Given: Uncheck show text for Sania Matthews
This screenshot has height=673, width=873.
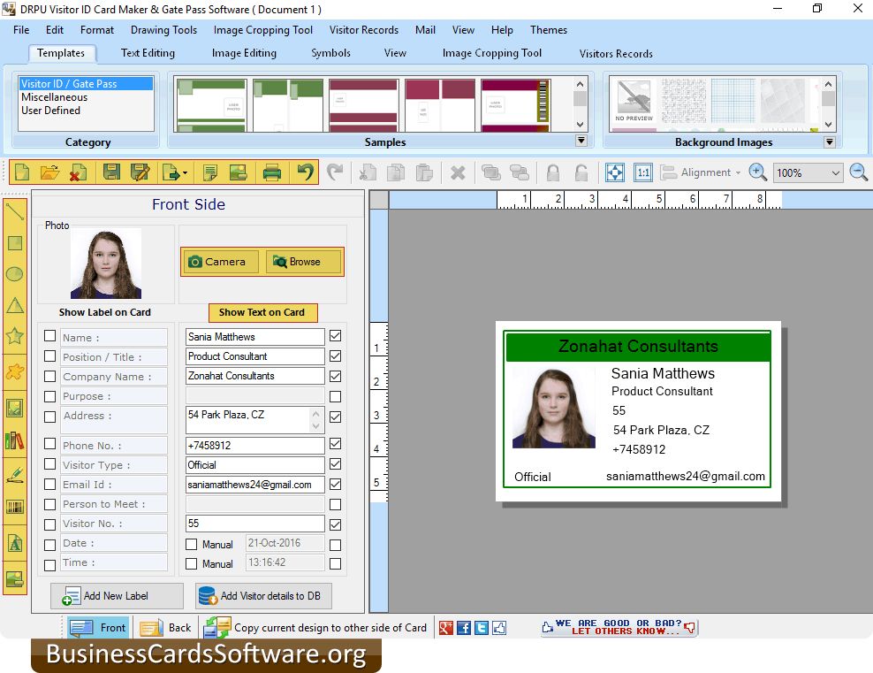Looking at the screenshot, I should (x=335, y=336).
